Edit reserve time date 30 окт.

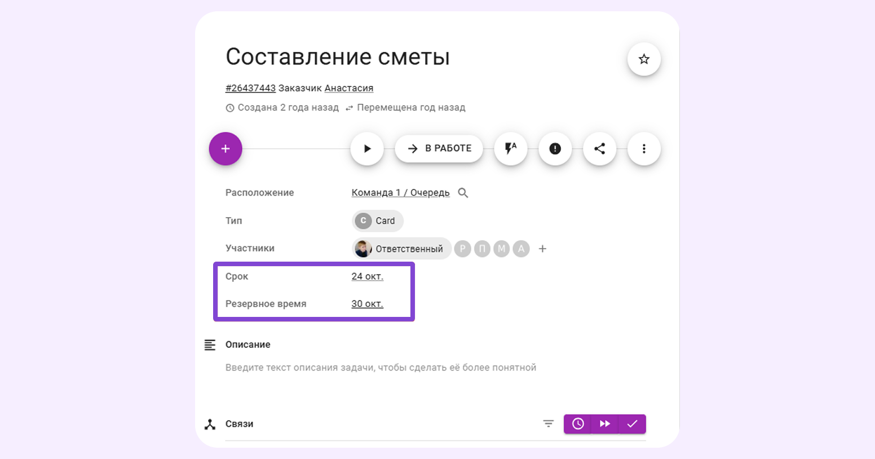click(x=367, y=304)
